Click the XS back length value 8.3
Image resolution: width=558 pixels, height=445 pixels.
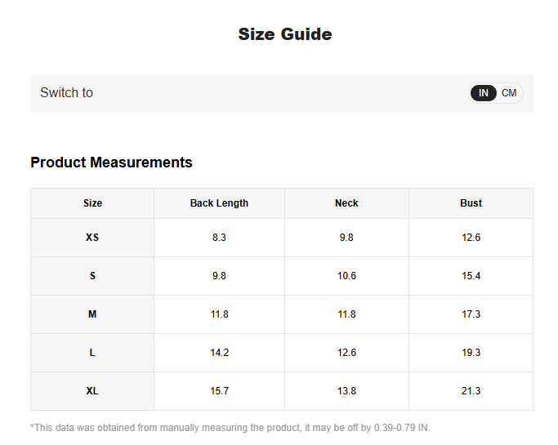point(219,238)
